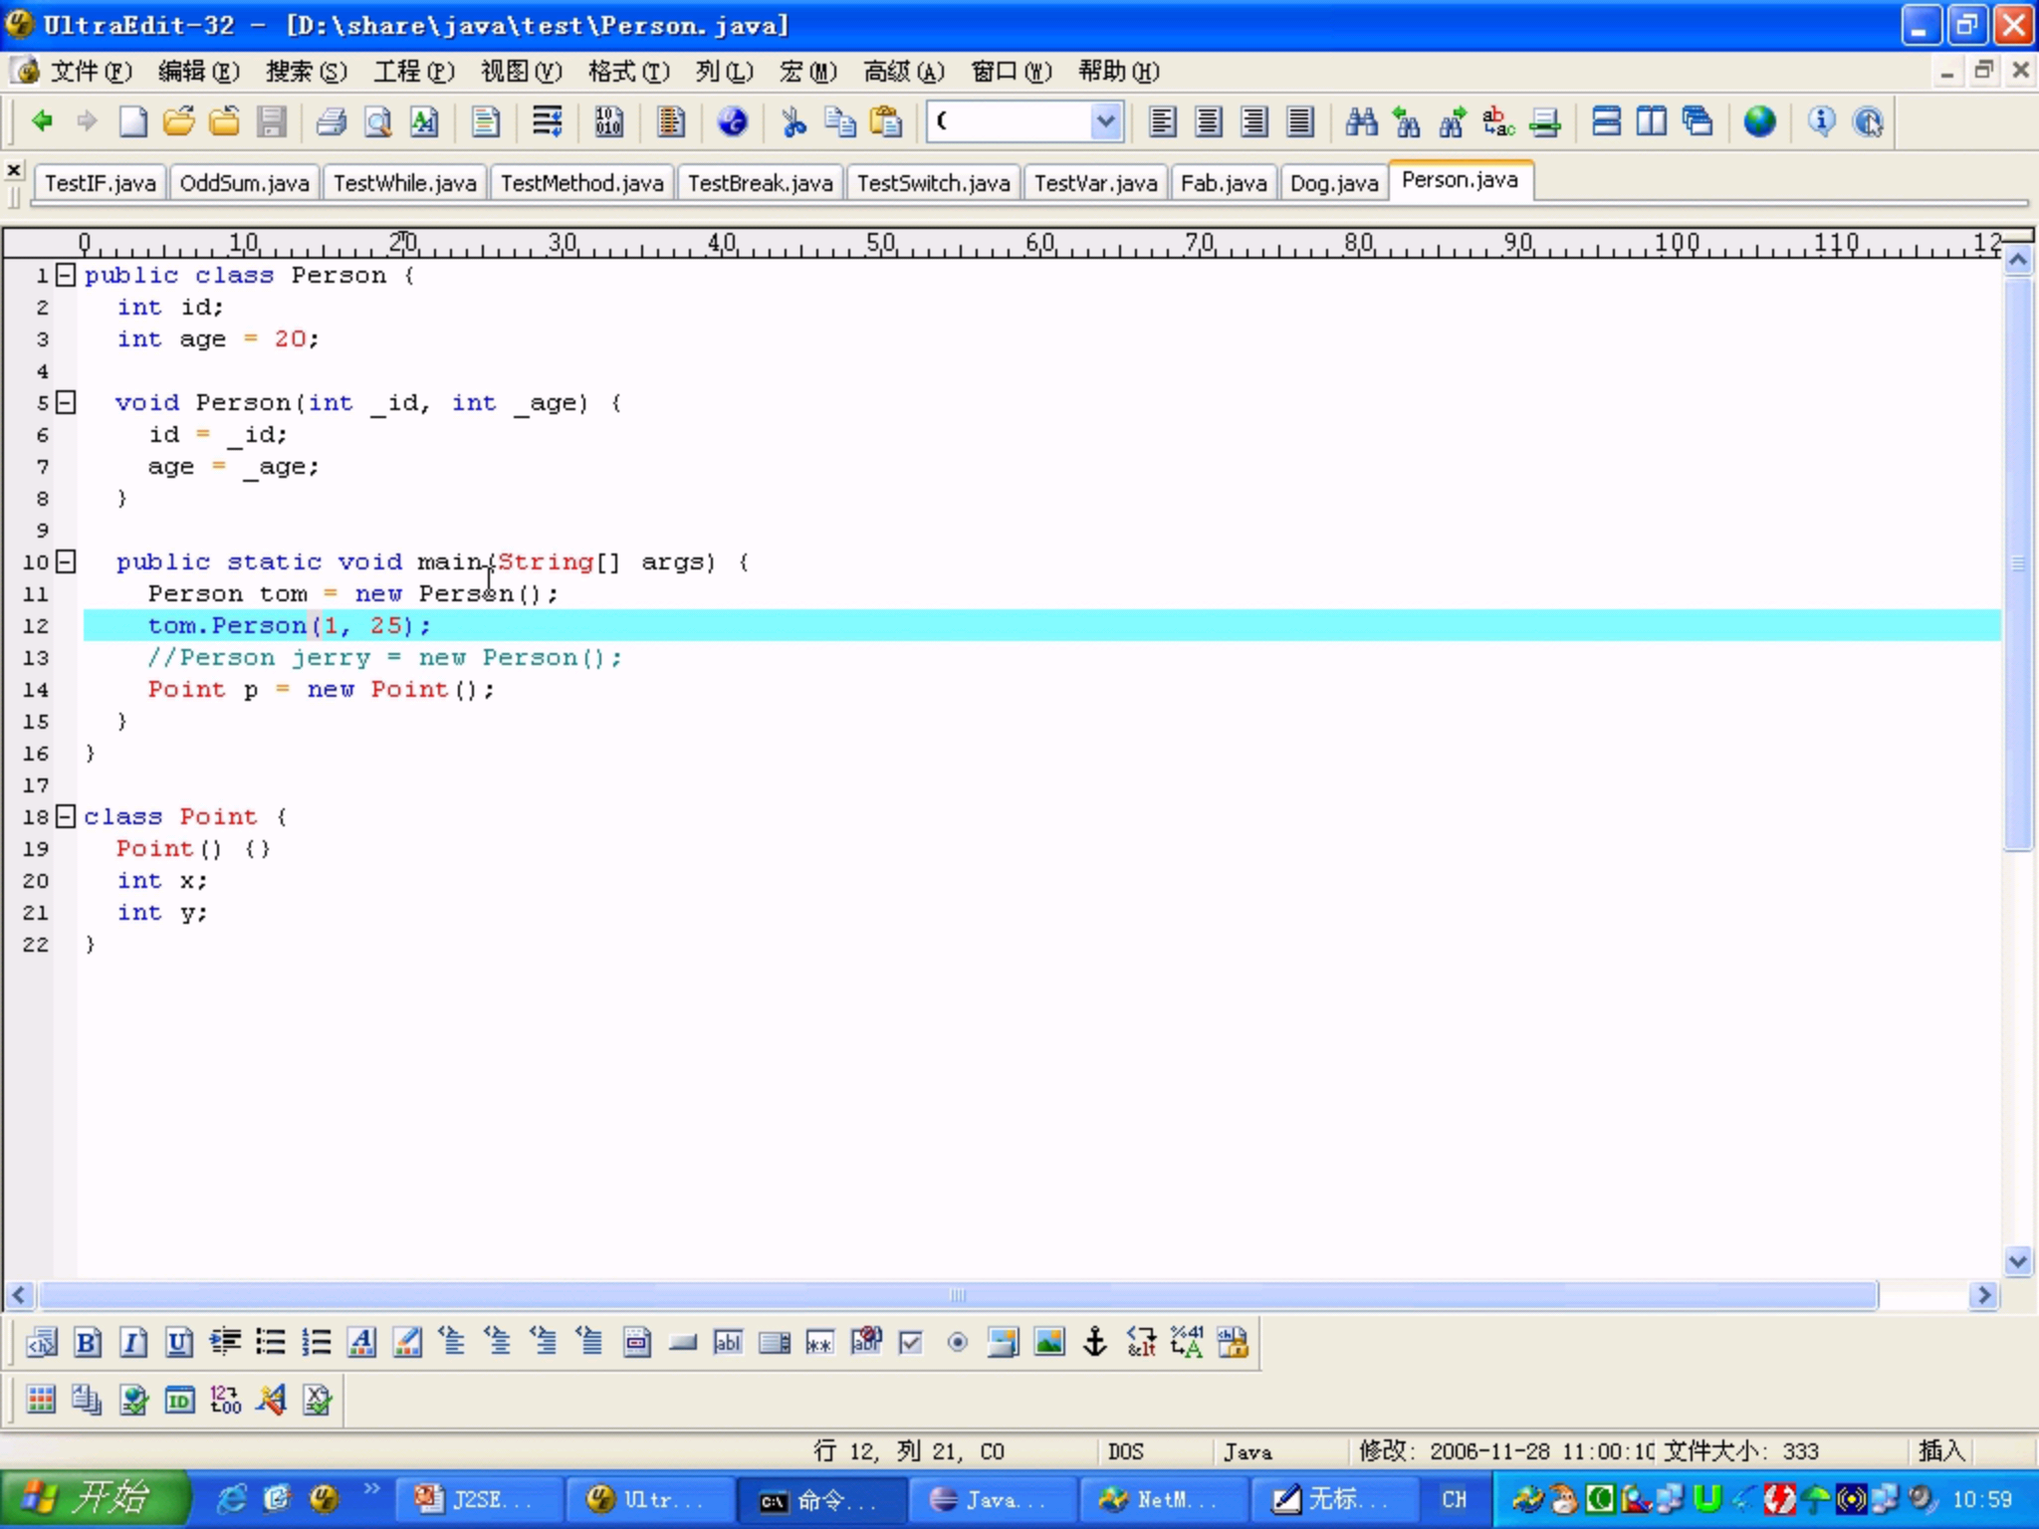Insert HTML anchor using anchor icon
The image size is (2039, 1529).
click(x=1095, y=1343)
